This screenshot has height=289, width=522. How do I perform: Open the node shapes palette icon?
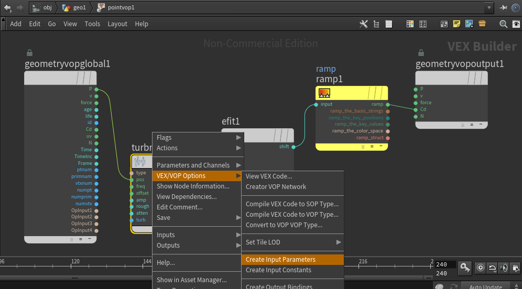(423, 24)
